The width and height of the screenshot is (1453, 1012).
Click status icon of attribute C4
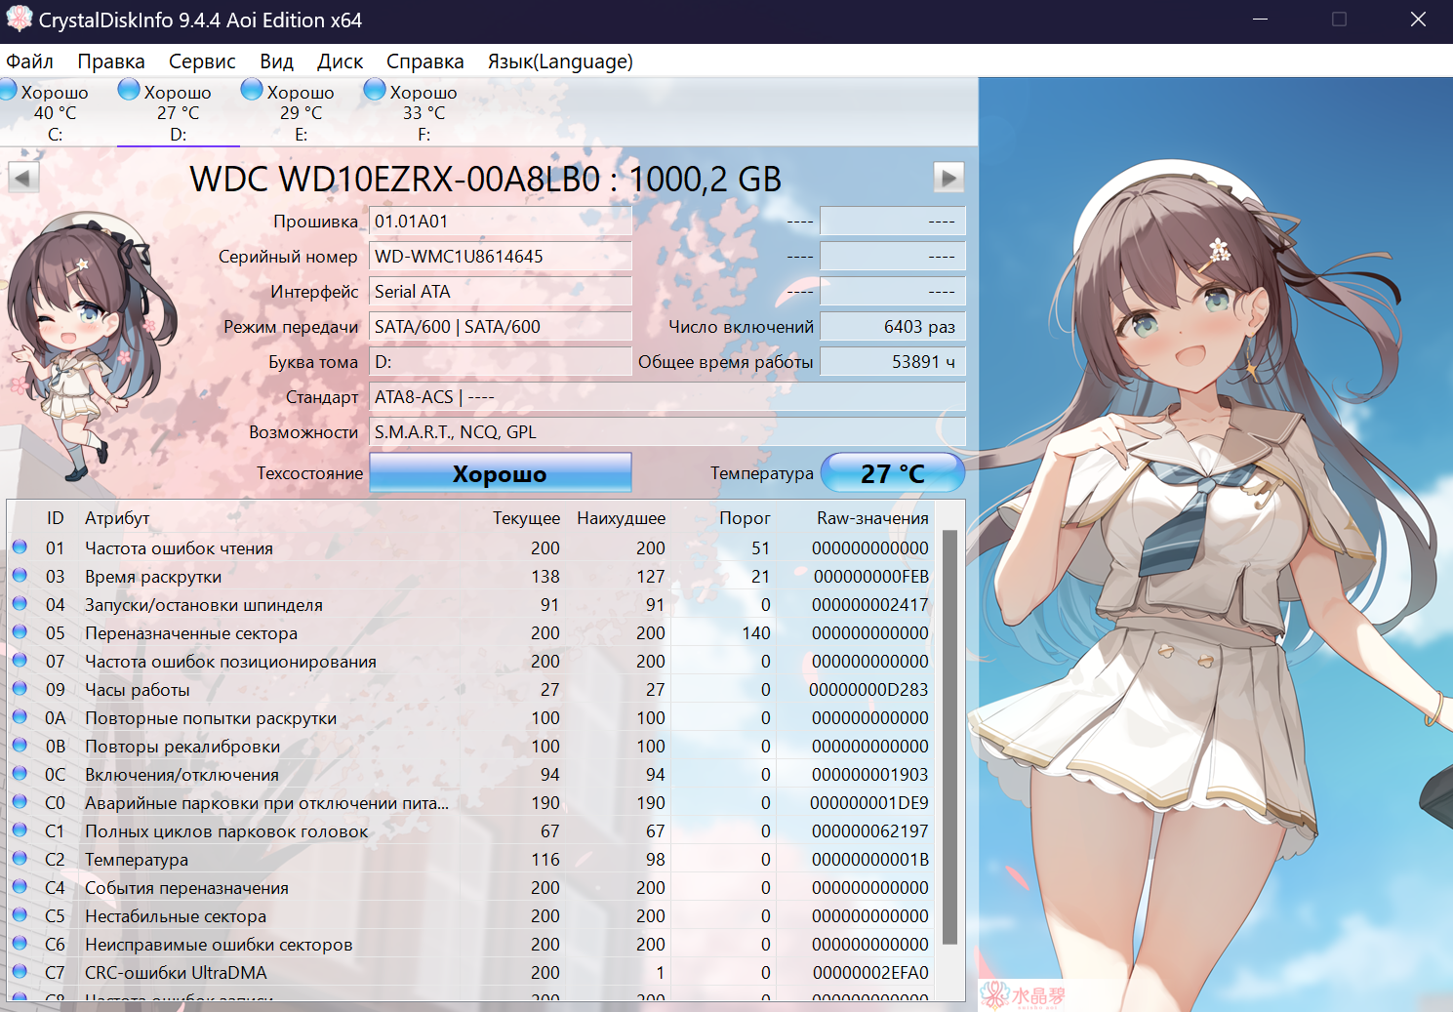20,886
